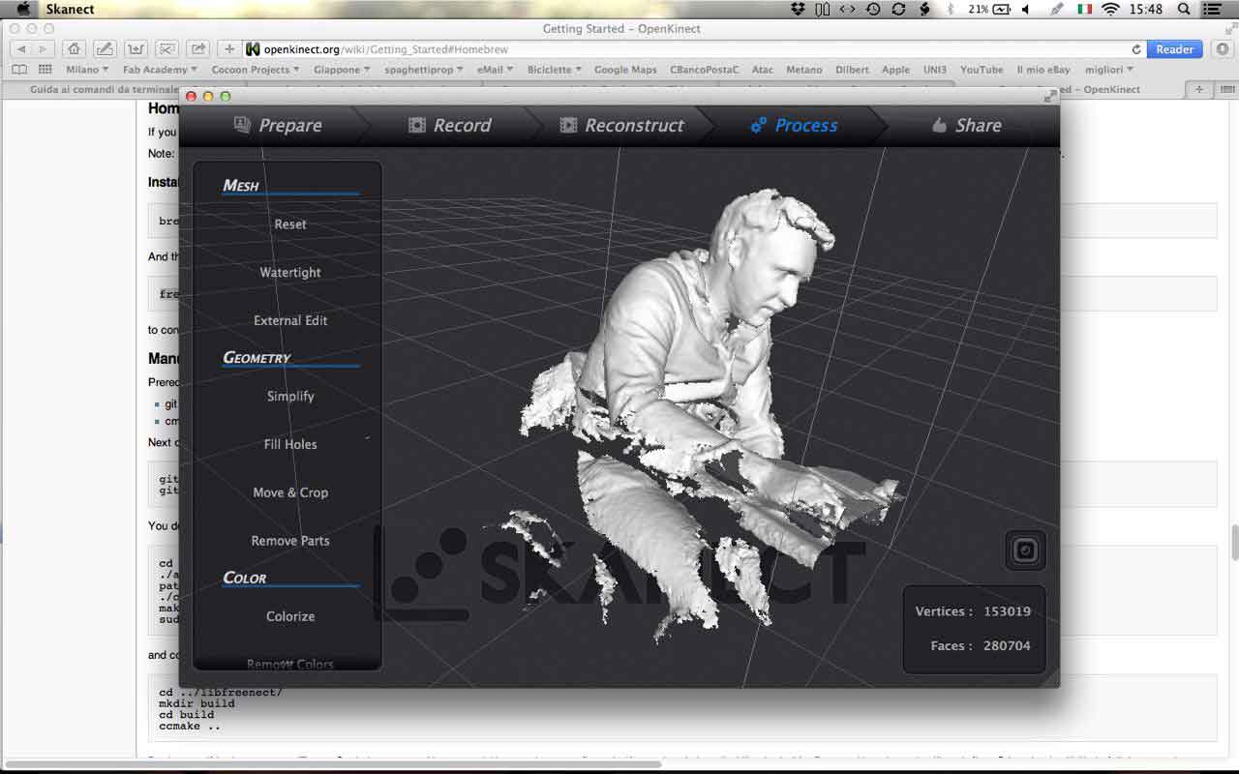Expand the Milano bookmarks folder
Image resolution: width=1239 pixels, height=774 pixels.
pyautogui.click(x=87, y=70)
